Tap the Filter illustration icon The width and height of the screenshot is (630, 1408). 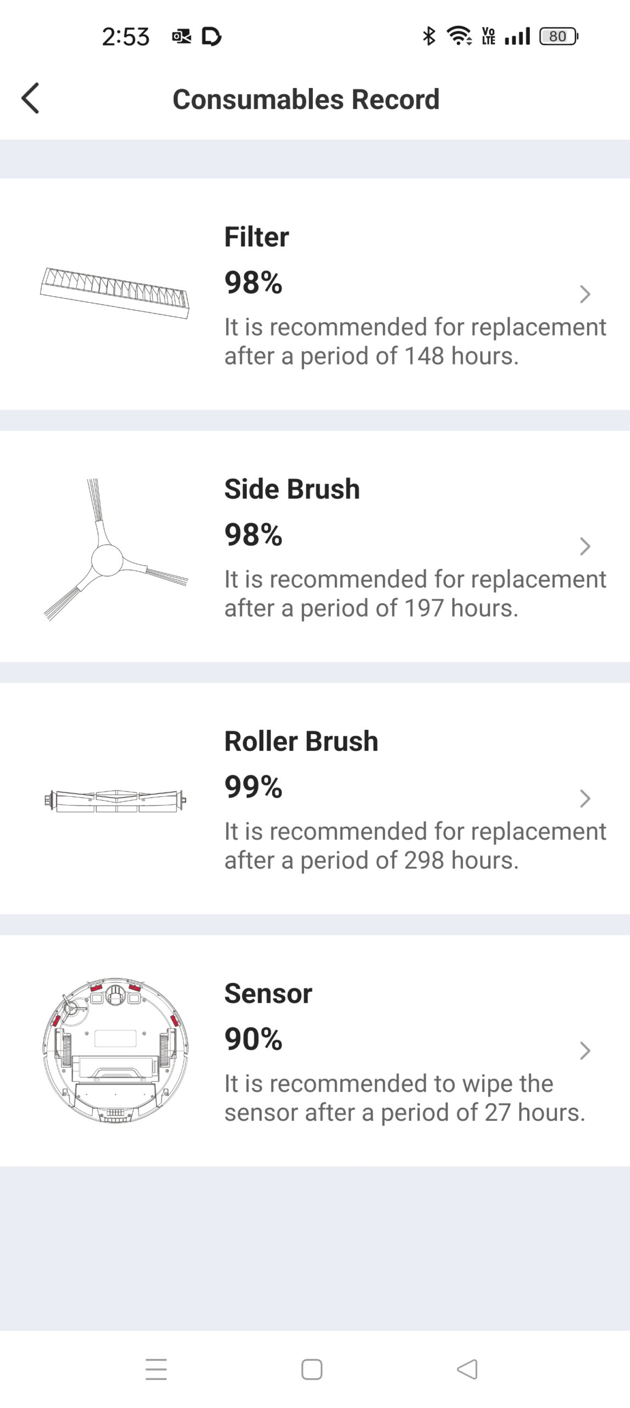[114, 293]
